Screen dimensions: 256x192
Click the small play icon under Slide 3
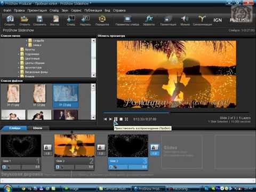click(111, 167)
